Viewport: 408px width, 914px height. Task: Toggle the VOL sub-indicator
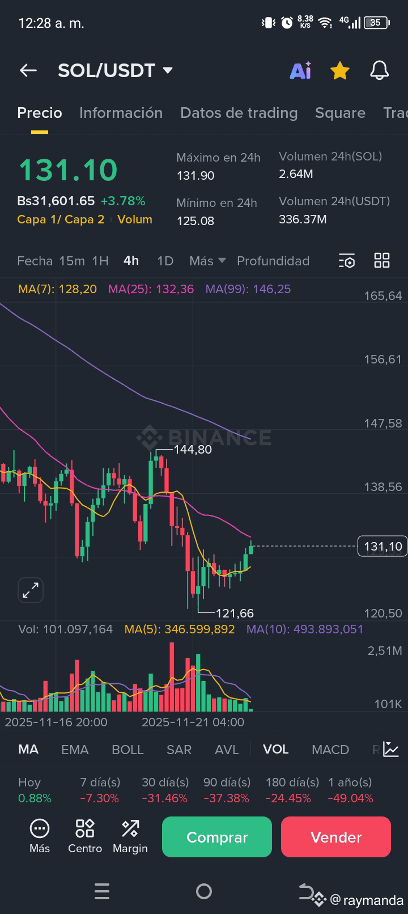[x=276, y=750]
